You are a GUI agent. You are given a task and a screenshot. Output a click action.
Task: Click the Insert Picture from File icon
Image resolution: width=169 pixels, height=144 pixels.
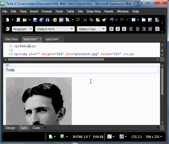click(x=150, y=20)
